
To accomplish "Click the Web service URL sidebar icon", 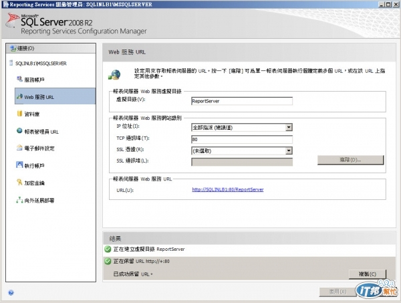I will pos(19,96).
